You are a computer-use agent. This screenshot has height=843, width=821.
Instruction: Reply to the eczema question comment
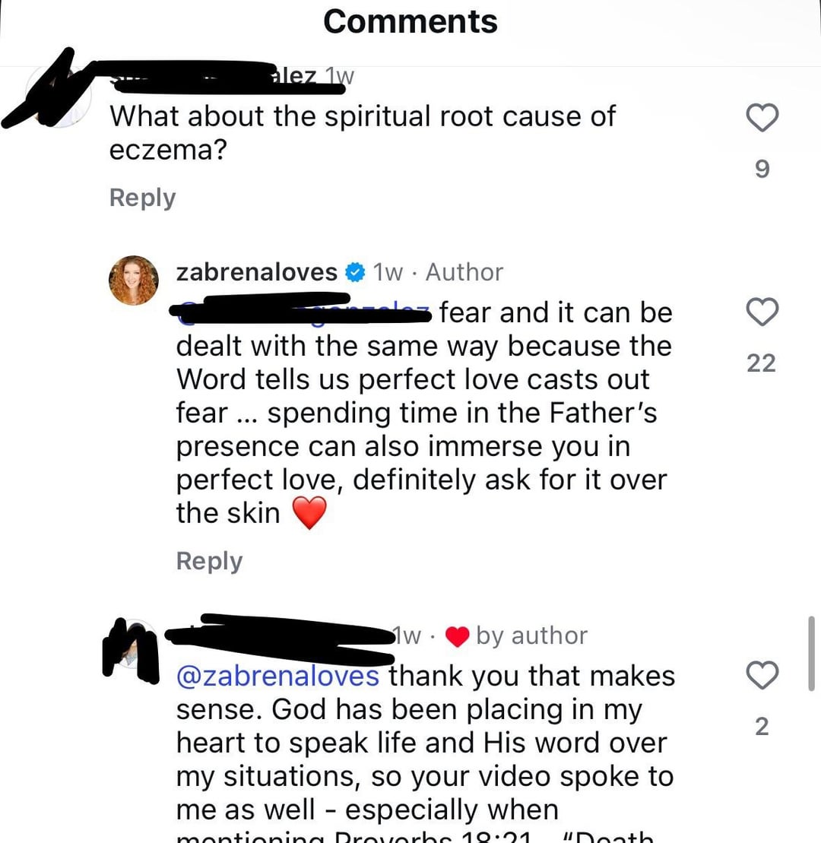pyautogui.click(x=142, y=198)
